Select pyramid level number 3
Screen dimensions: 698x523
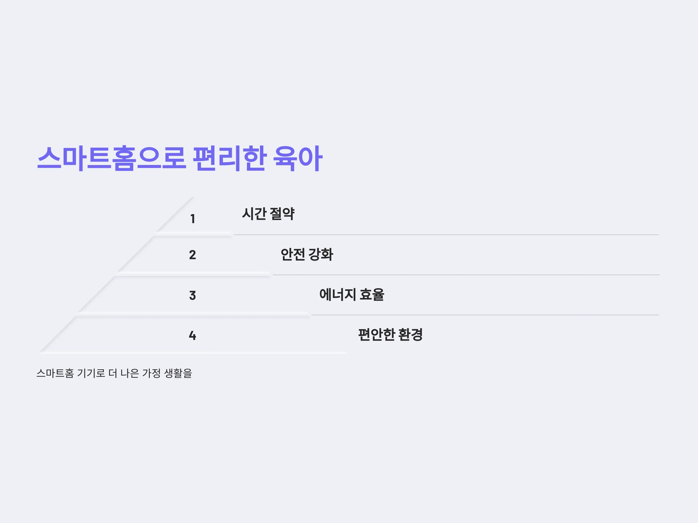tap(193, 295)
